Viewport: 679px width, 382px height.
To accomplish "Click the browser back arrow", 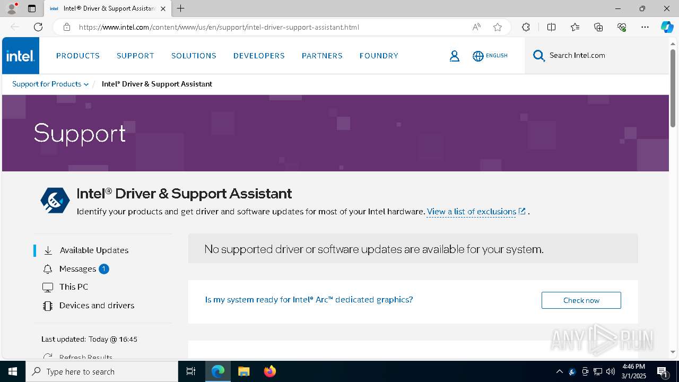I will (15, 27).
